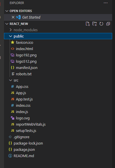
Task: Click the New File icon
Action: click(x=88, y=24)
